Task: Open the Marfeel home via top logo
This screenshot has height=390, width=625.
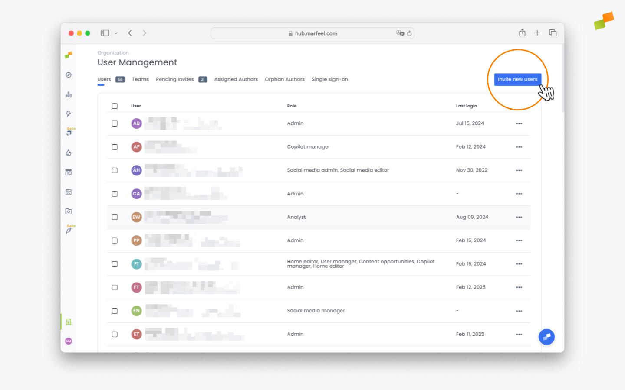Action: 68,55
